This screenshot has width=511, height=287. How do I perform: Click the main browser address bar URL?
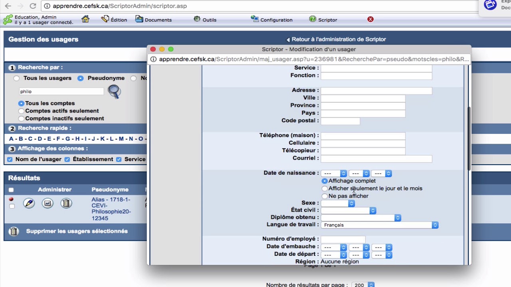point(120,6)
